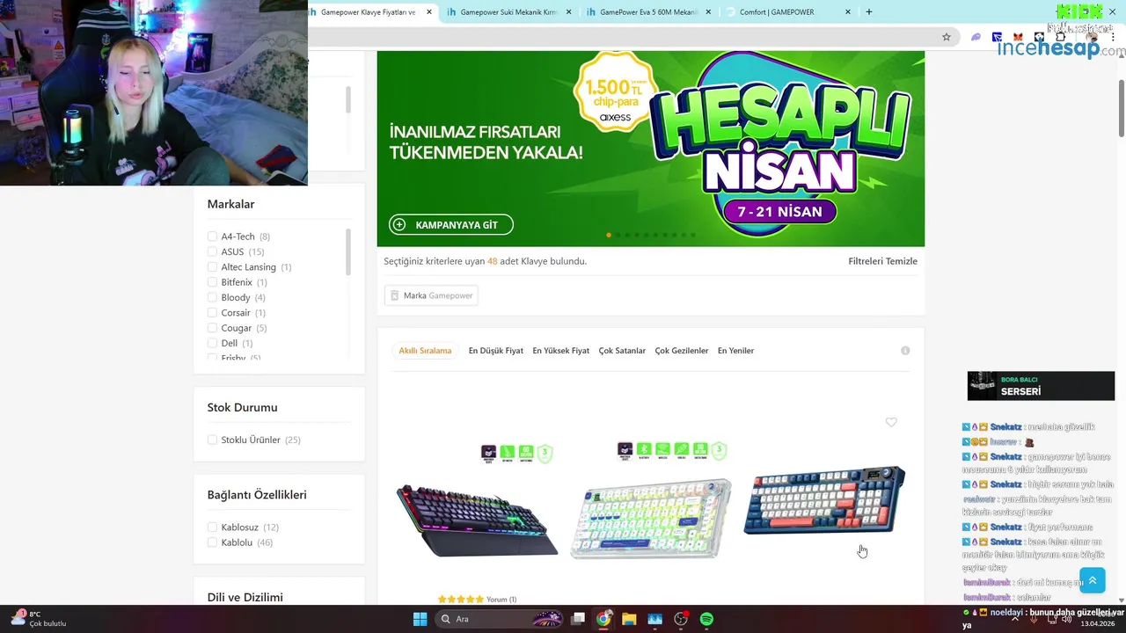Remove Gamepower brand filter via trash icon
1126x633 pixels.
click(395, 295)
